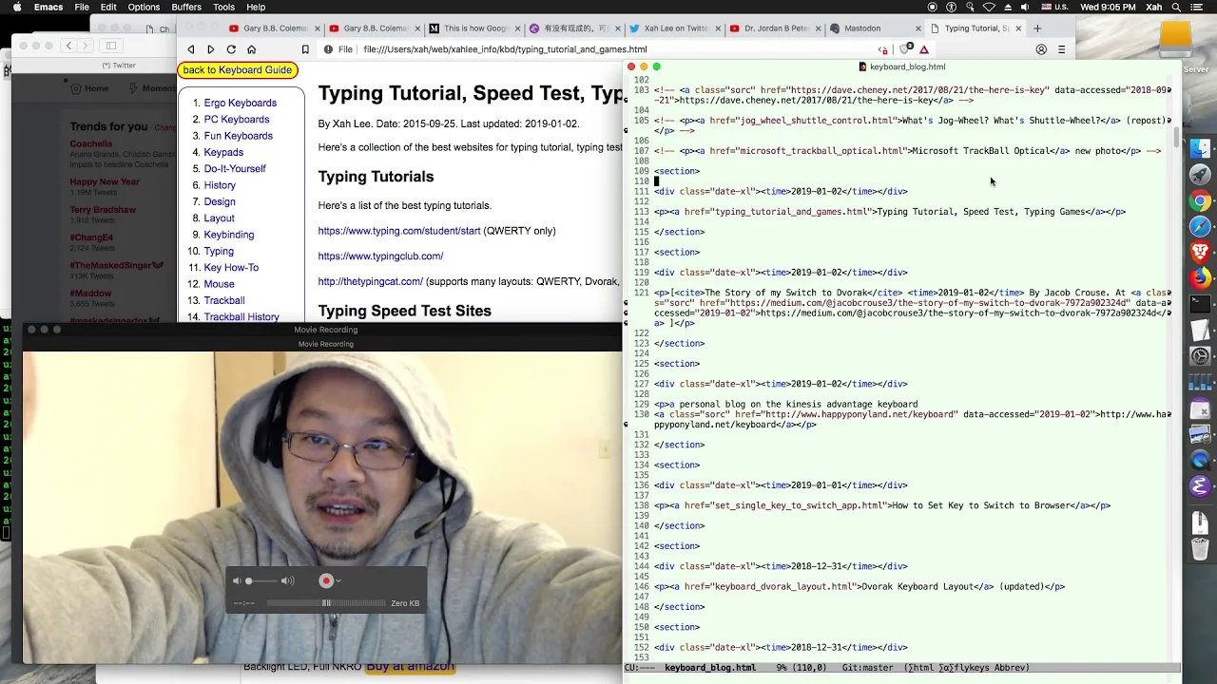Reload the page with the browser refresh icon

coord(231,49)
